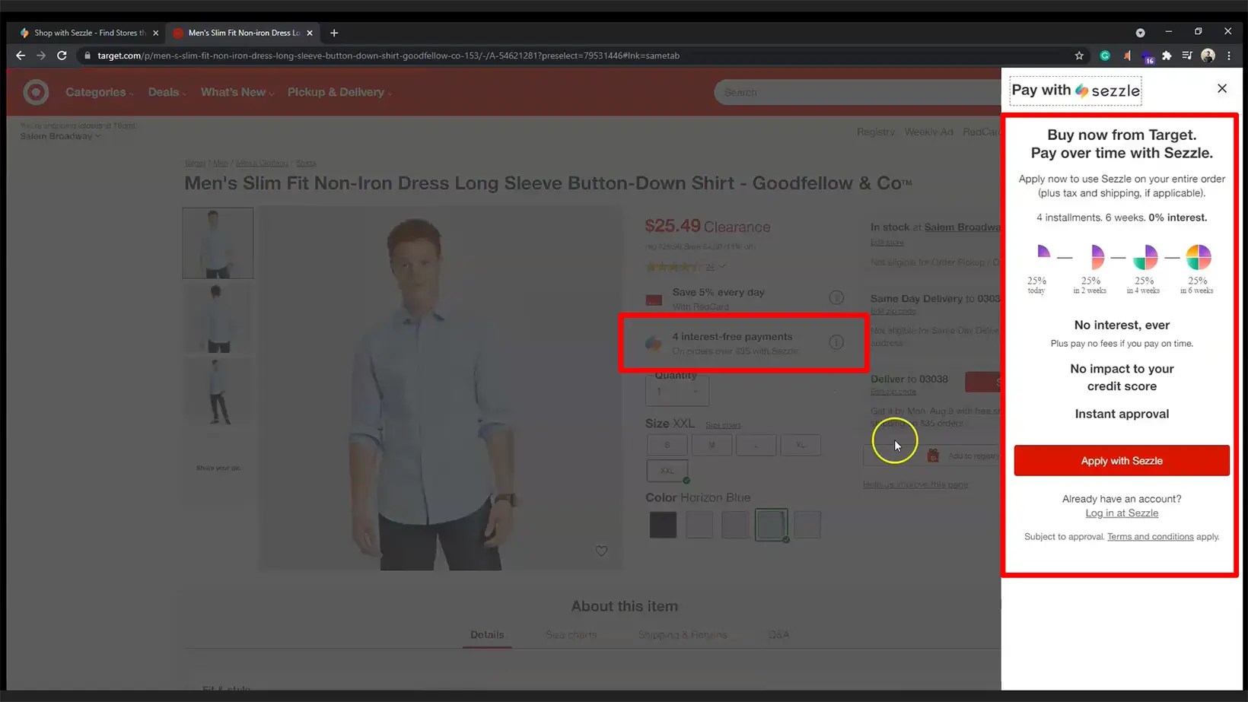Click info icon beside Save 5% every day
Viewport: 1248px width, 702px height.
836,297
